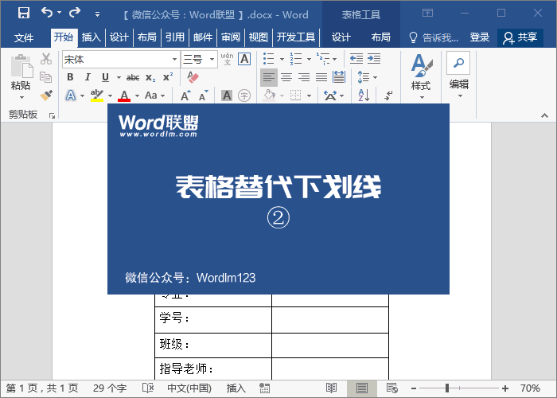Clear all formatting with eraser icon

coord(193,77)
